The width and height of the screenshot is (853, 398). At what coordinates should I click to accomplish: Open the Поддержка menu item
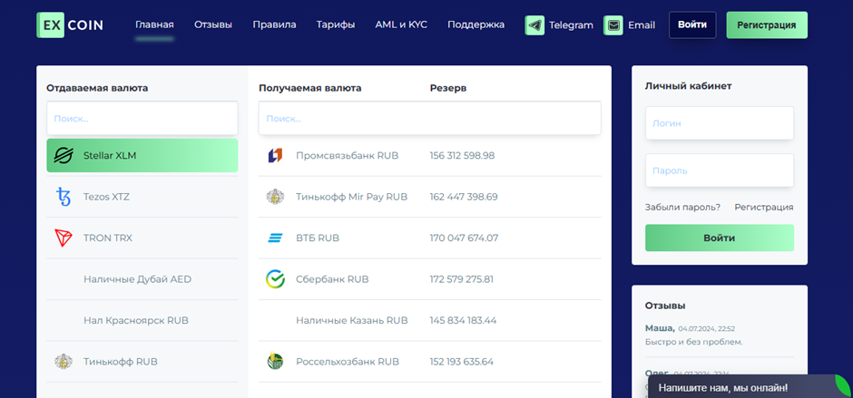click(x=476, y=24)
